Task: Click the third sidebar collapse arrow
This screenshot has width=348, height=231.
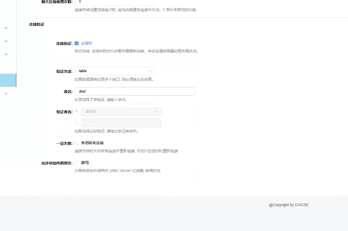Action: pos(5,54)
